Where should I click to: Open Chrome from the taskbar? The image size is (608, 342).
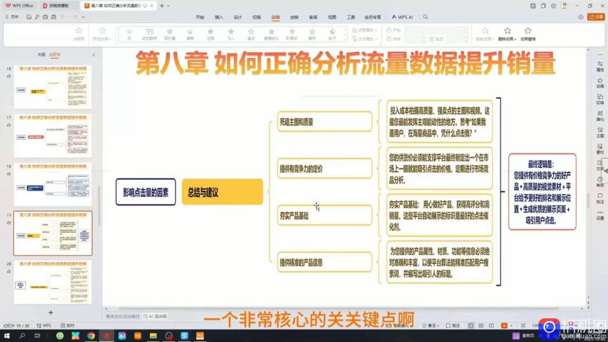tap(91, 335)
